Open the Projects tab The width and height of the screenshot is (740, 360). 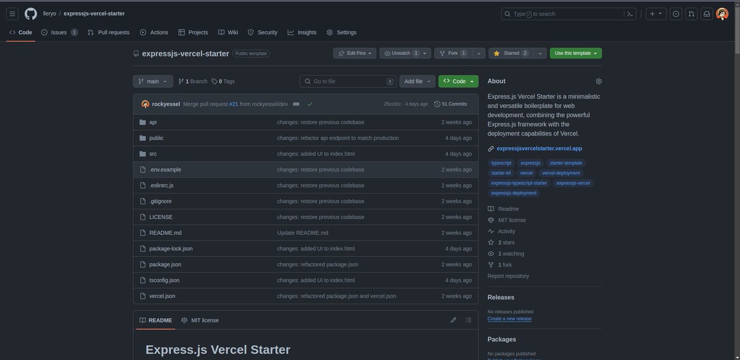point(193,32)
